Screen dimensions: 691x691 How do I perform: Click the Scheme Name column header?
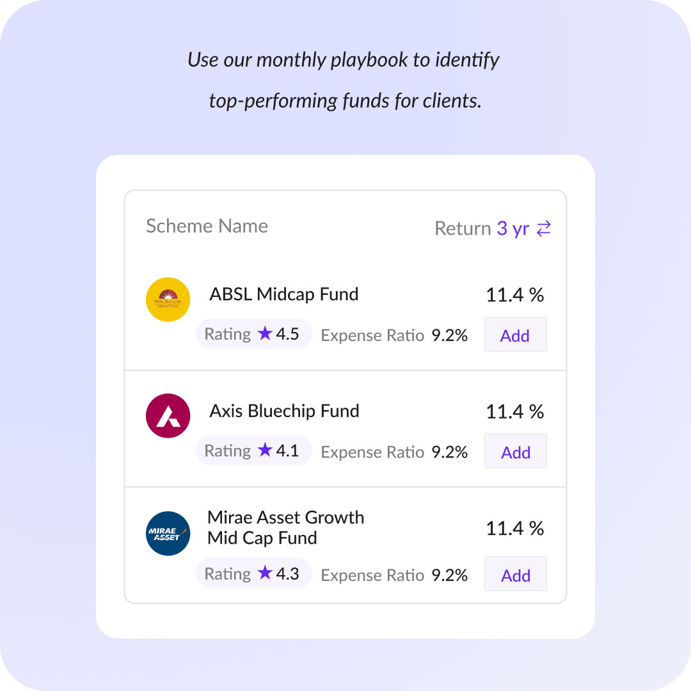click(207, 226)
